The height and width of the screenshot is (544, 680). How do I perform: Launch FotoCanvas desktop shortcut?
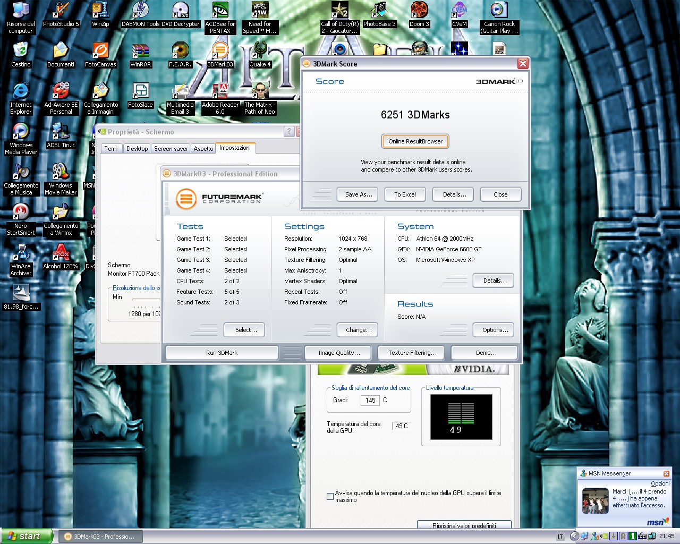point(100,55)
